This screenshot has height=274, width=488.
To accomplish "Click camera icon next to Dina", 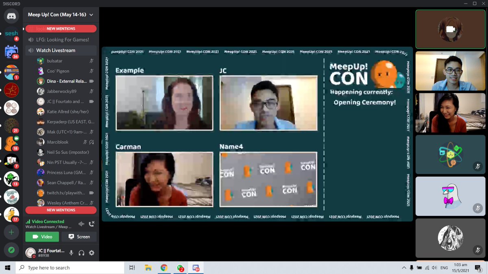I will click(91, 81).
